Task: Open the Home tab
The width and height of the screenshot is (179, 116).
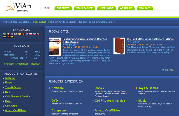Action: (46, 8)
